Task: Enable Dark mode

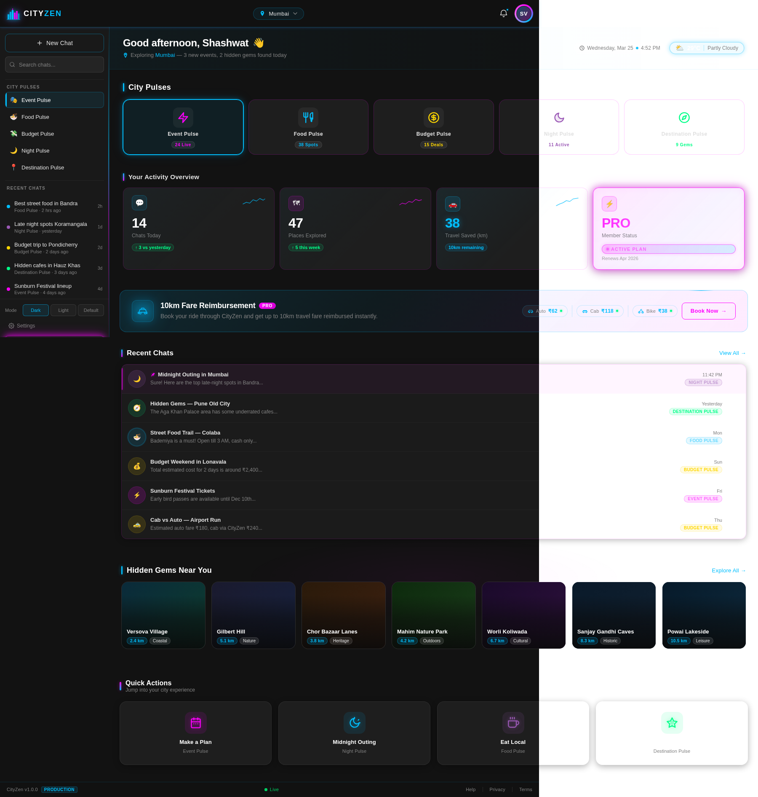Action: pyautogui.click(x=35, y=310)
